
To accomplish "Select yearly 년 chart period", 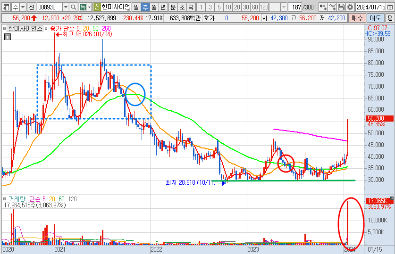I will [163, 7].
